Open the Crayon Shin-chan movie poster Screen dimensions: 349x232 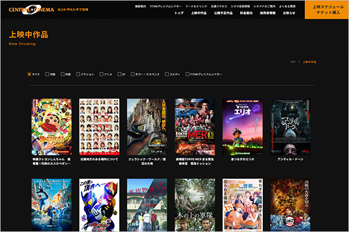click(51, 127)
